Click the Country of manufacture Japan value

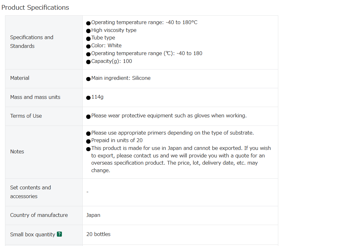[93, 215]
